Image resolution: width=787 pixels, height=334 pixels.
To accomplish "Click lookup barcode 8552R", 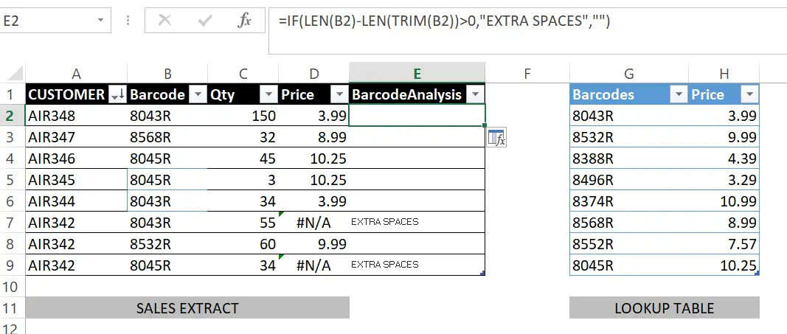I will [x=629, y=244].
